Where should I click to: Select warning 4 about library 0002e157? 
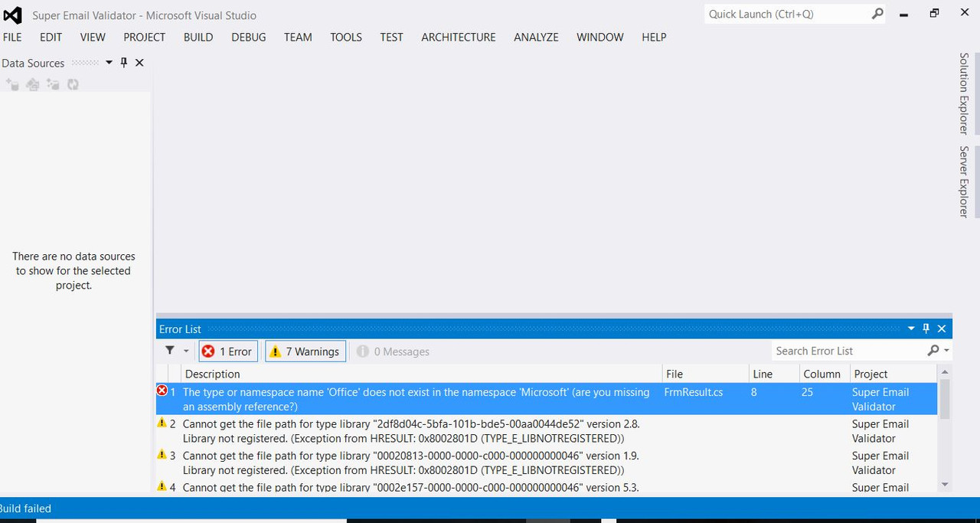tap(547, 487)
